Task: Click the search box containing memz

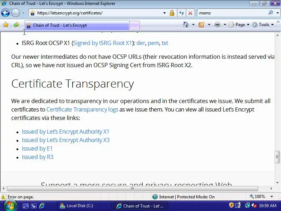Action: coord(232,13)
